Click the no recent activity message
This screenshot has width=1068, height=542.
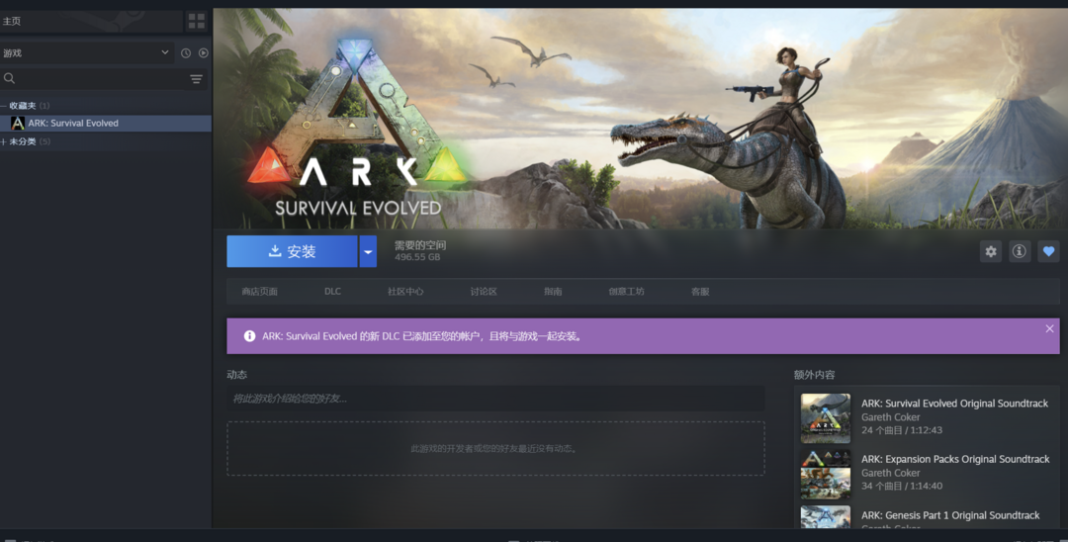(495, 449)
